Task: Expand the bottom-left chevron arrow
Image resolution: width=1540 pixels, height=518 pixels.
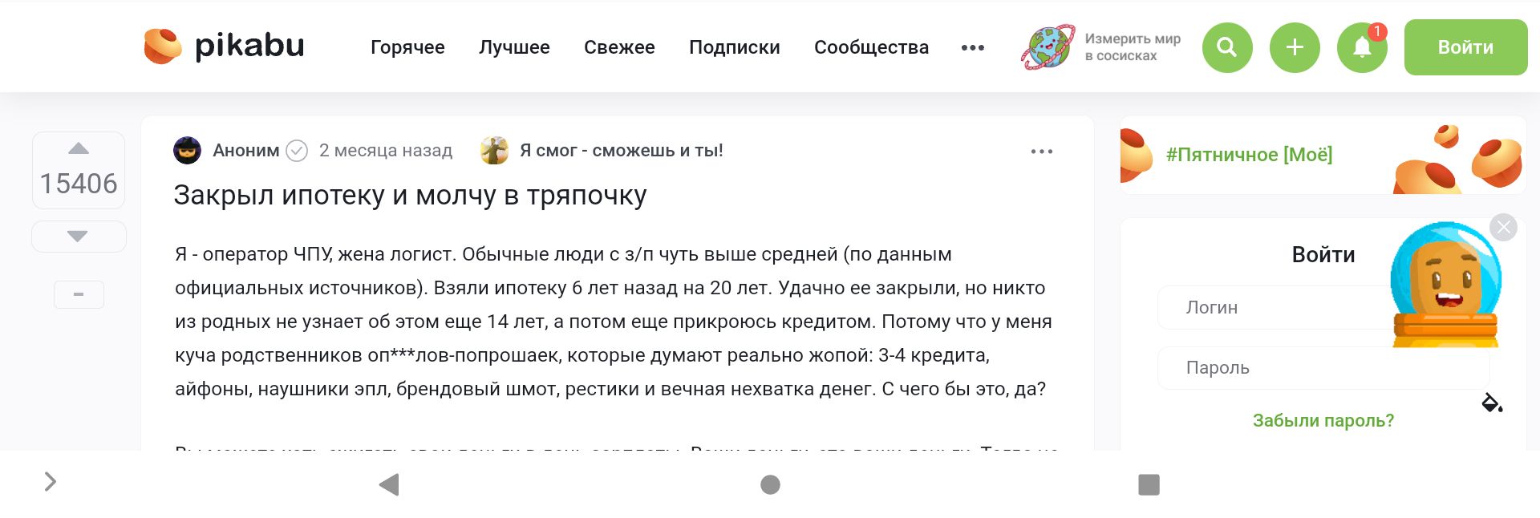Action: (51, 481)
